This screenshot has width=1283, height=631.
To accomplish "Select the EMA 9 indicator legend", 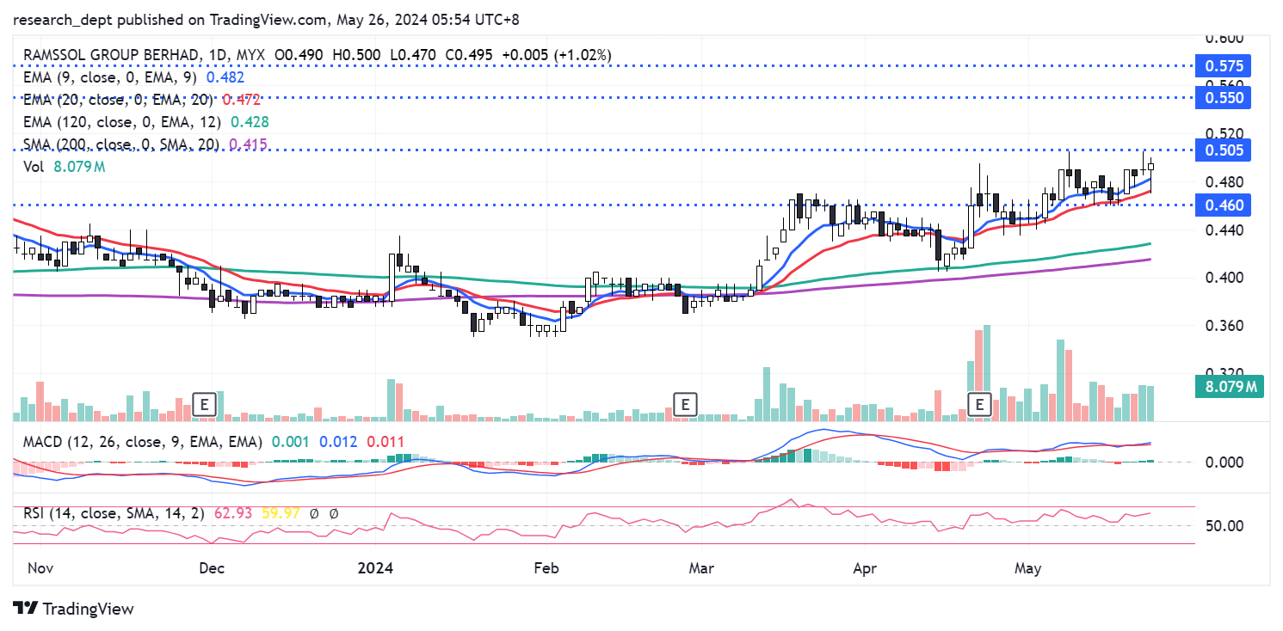I will pos(103,77).
